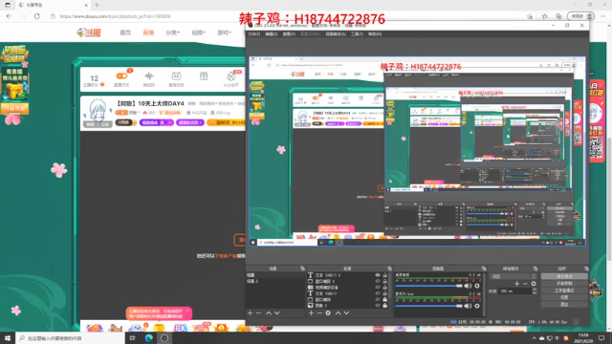Open the OBS transition type dropdown

pyautogui.click(x=514, y=276)
